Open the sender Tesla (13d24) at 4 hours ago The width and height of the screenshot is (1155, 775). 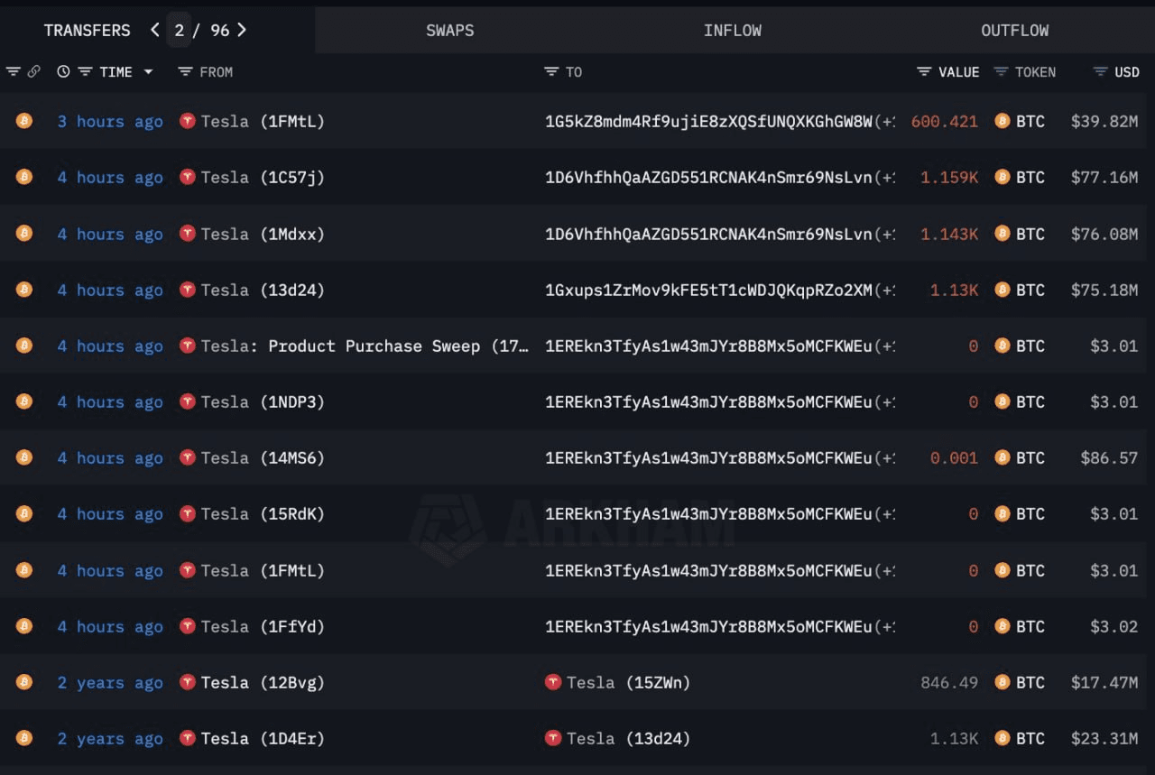coord(263,290)
